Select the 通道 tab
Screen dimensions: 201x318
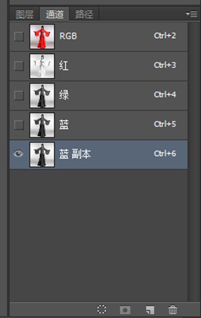click(x=55, y=14)
